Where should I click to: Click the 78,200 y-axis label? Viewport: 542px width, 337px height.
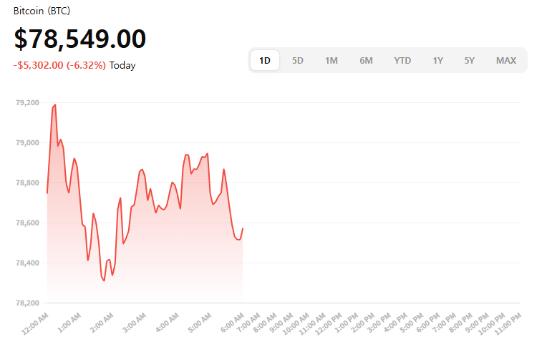[x=27, y=303]
